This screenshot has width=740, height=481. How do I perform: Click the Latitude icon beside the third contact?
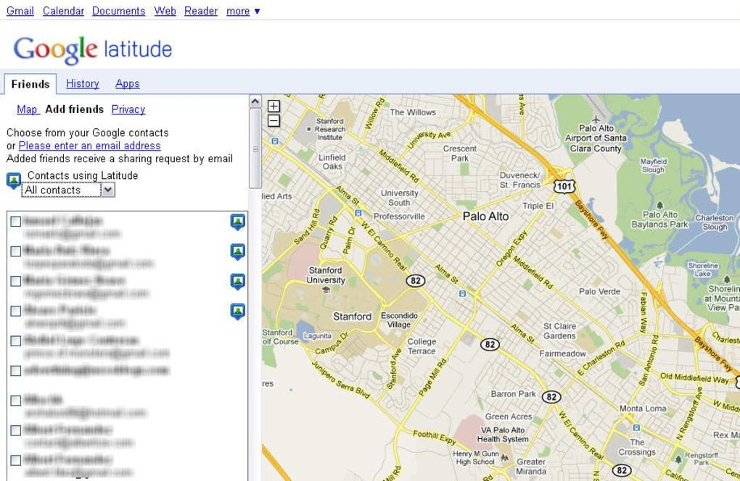coord(239,281)
